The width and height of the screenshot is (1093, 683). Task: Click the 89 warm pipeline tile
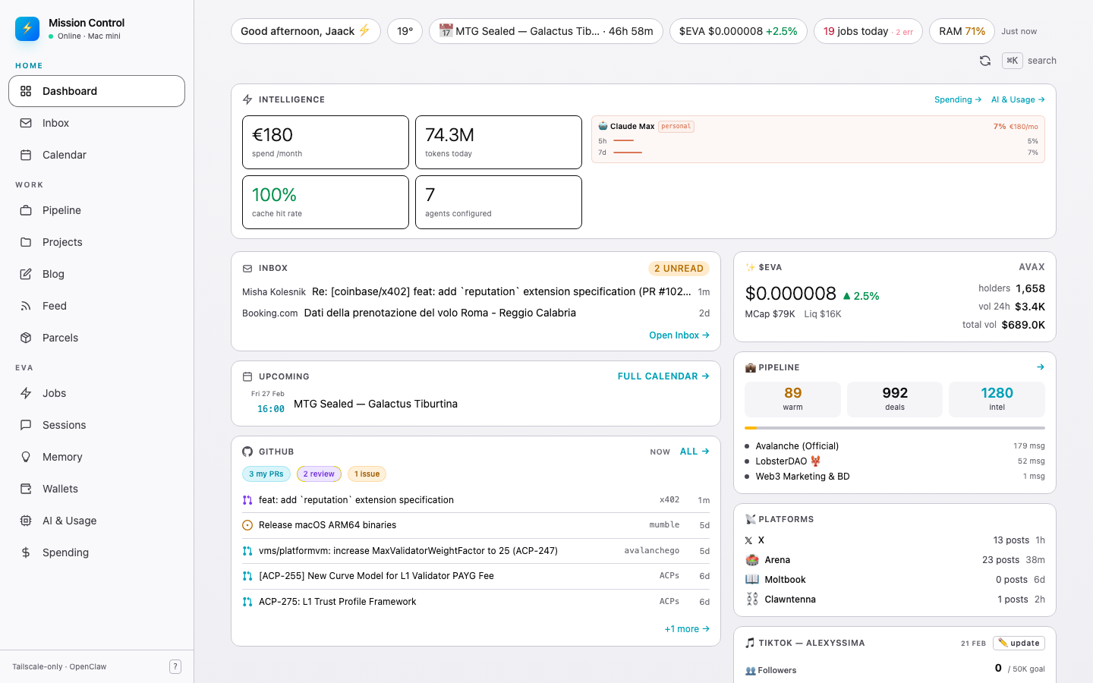coord(792,399)
